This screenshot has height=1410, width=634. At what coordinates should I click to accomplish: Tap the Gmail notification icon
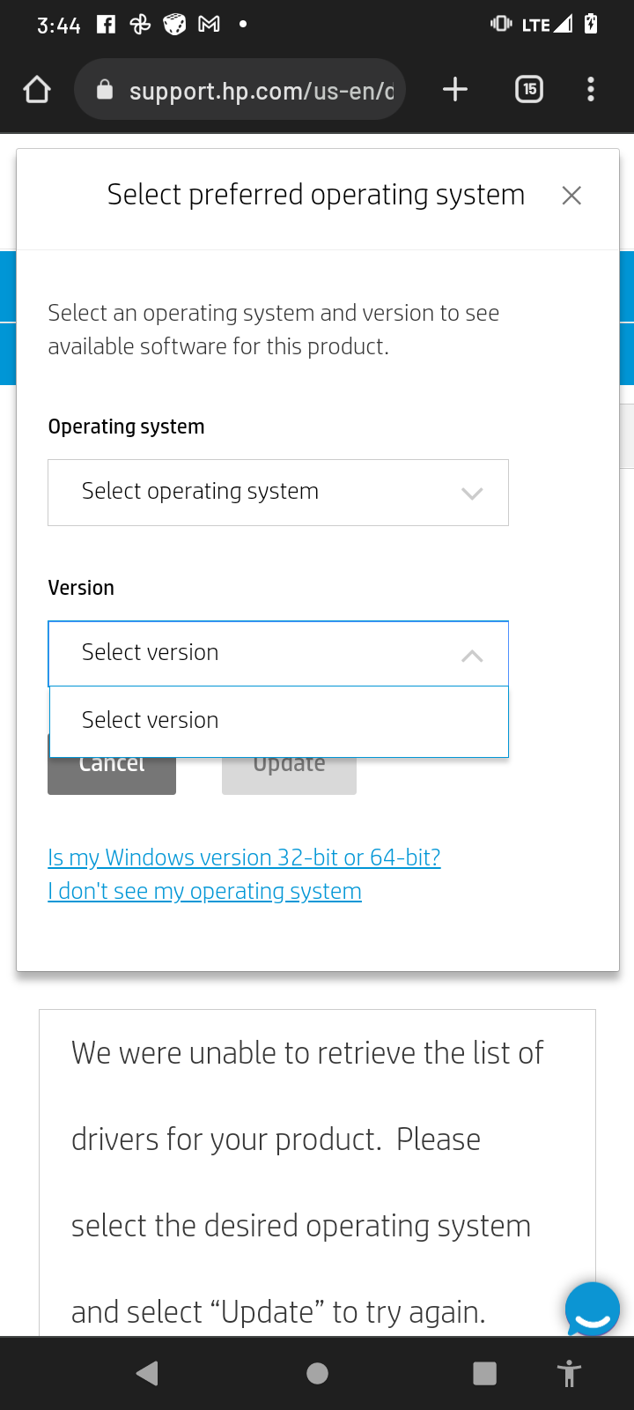pyautogui.click(x=209, y=24)
